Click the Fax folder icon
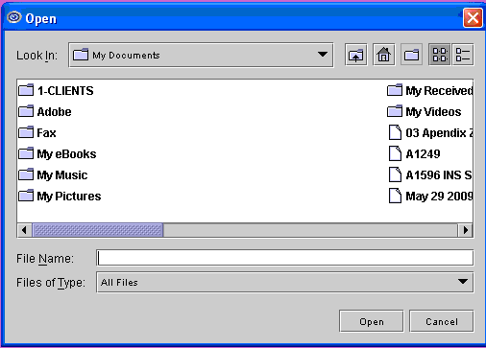Viewport: 486px width, 348px height. (x=26, y=132)
